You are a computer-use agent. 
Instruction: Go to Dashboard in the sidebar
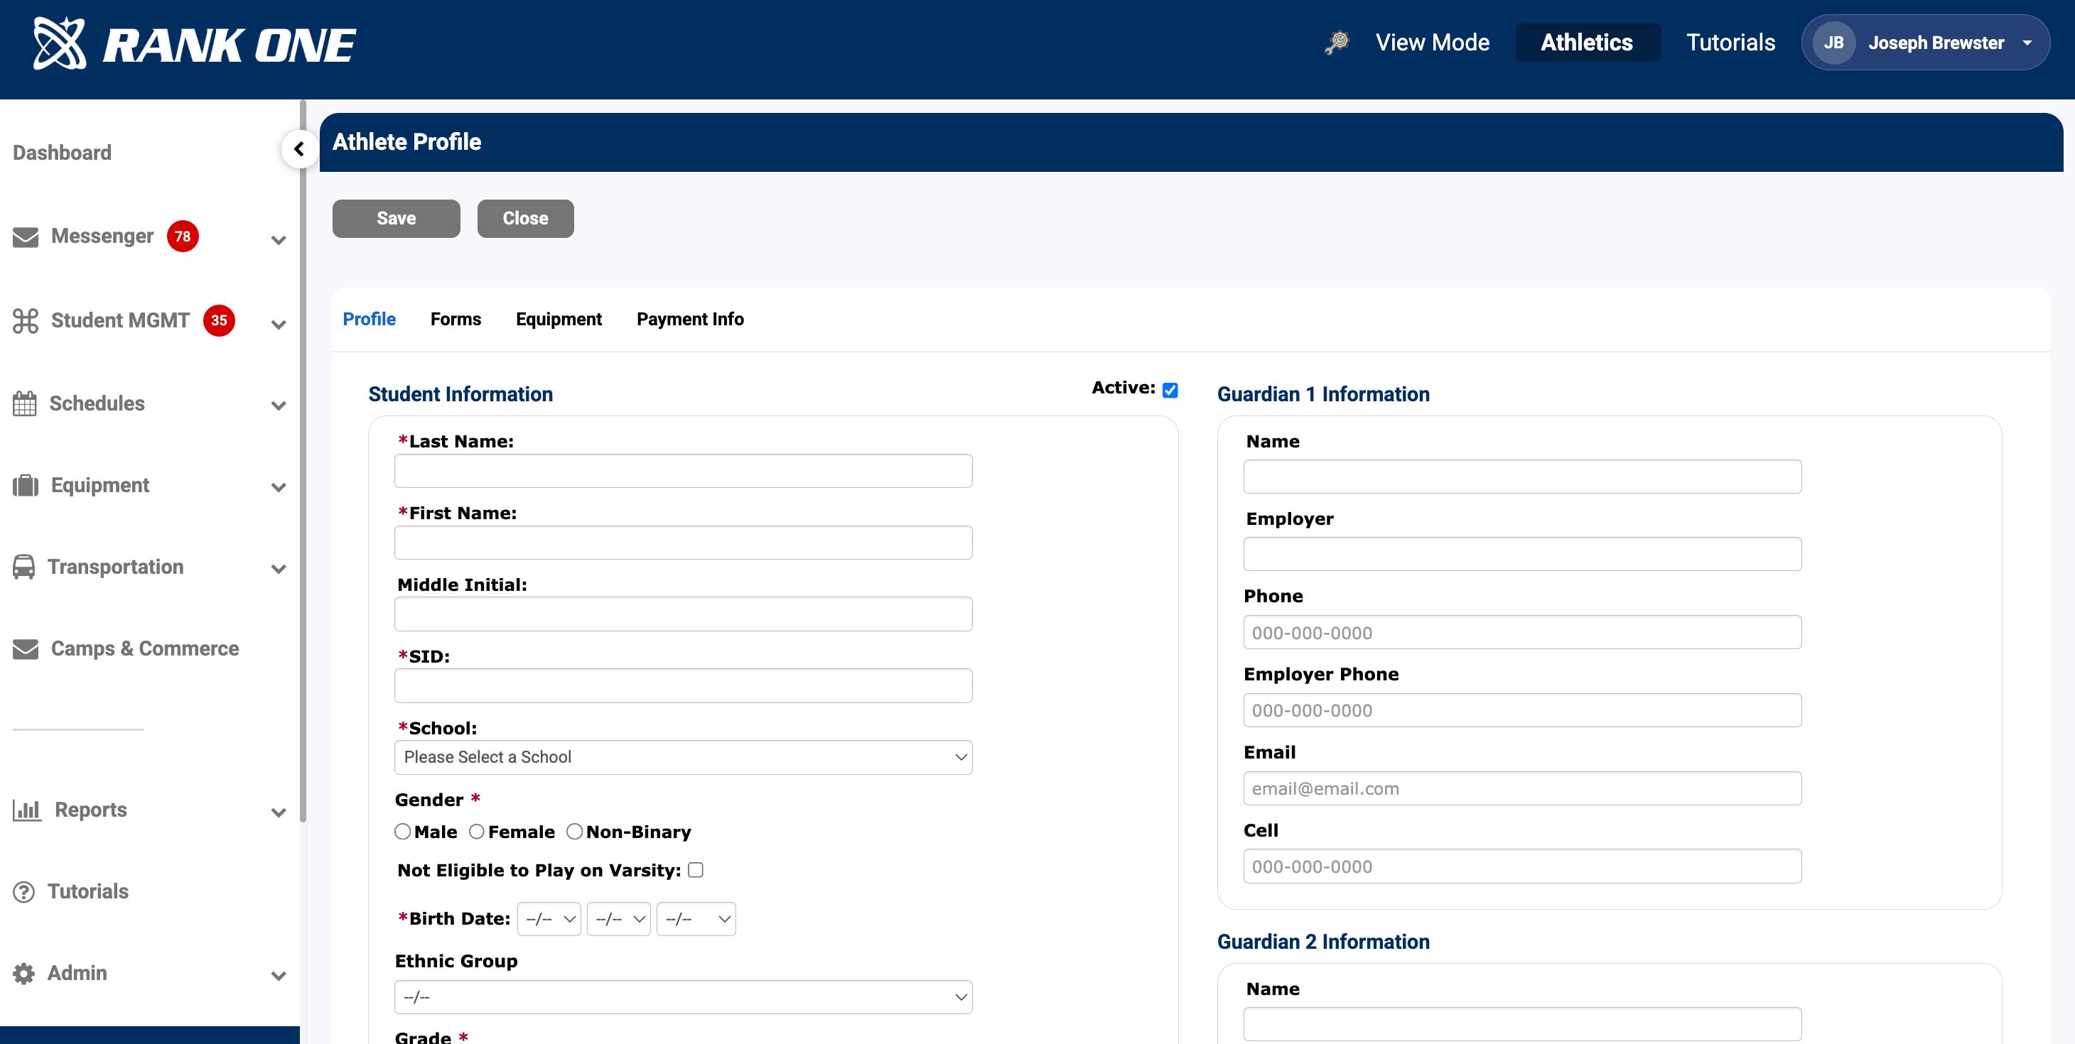pyautogui.click(x=62, y=152)
